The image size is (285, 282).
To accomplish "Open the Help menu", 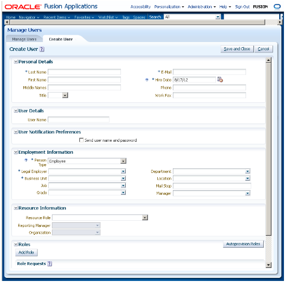I will click(x=225, y=7).
